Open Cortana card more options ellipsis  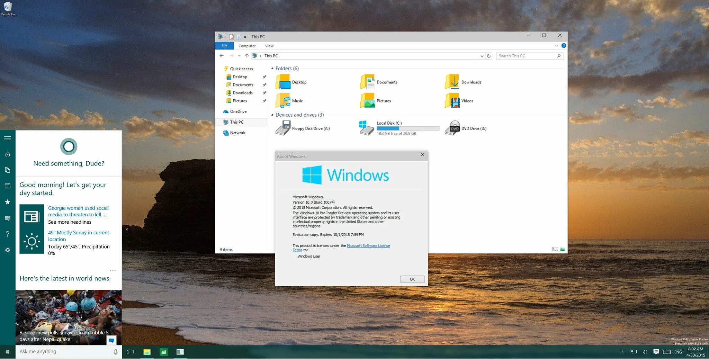(x=113, y=271)
